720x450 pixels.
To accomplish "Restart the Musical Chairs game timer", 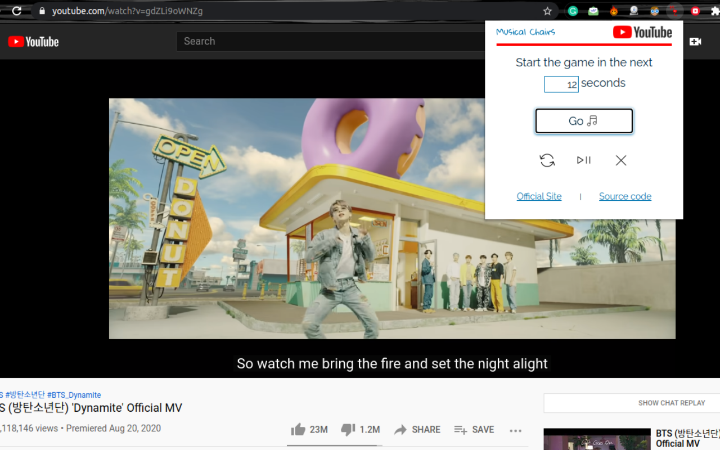I will (x=547, y=160).
